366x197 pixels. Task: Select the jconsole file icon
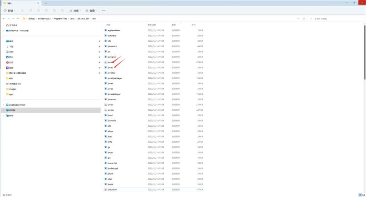tap(106, 121)
